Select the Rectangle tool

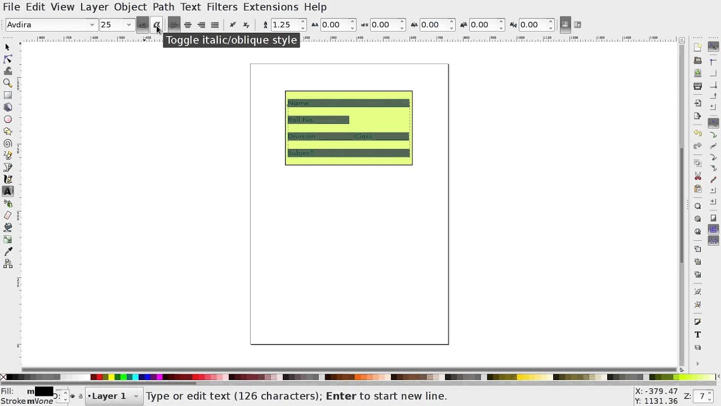8,95
